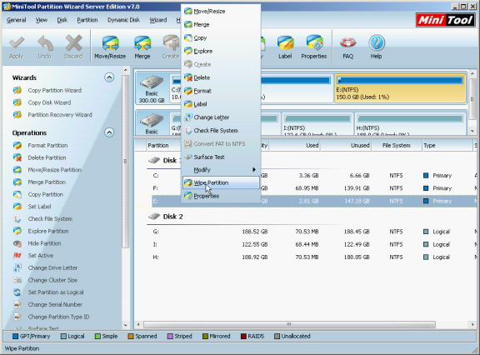Select the I:(NTFS) partition block in disk map

[x=317, y=125]
